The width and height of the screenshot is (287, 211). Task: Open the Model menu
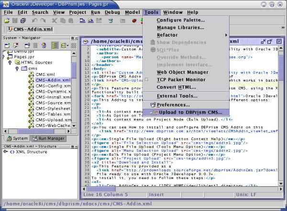pyautogui.click(x=132, y=12)
